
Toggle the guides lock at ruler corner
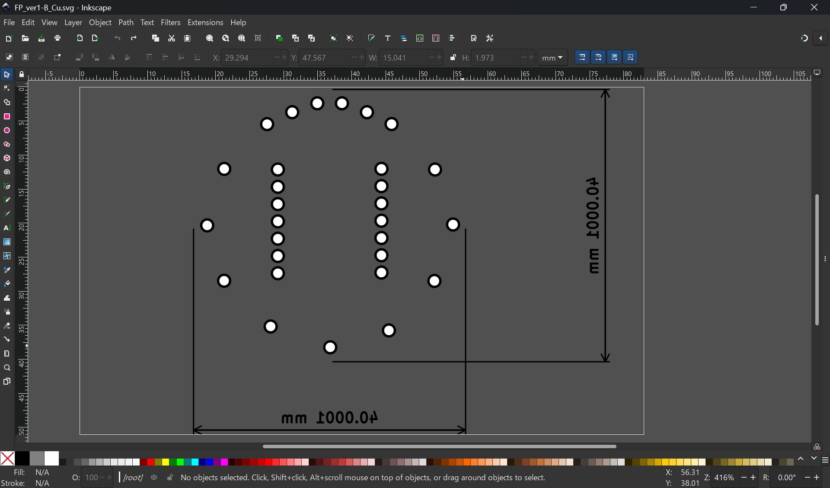tap(22, 74)
